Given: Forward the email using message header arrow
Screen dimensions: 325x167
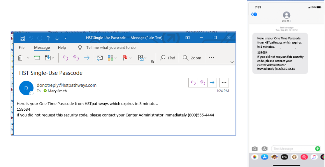Looking at the screenshot, I should (x=212, y=83).
